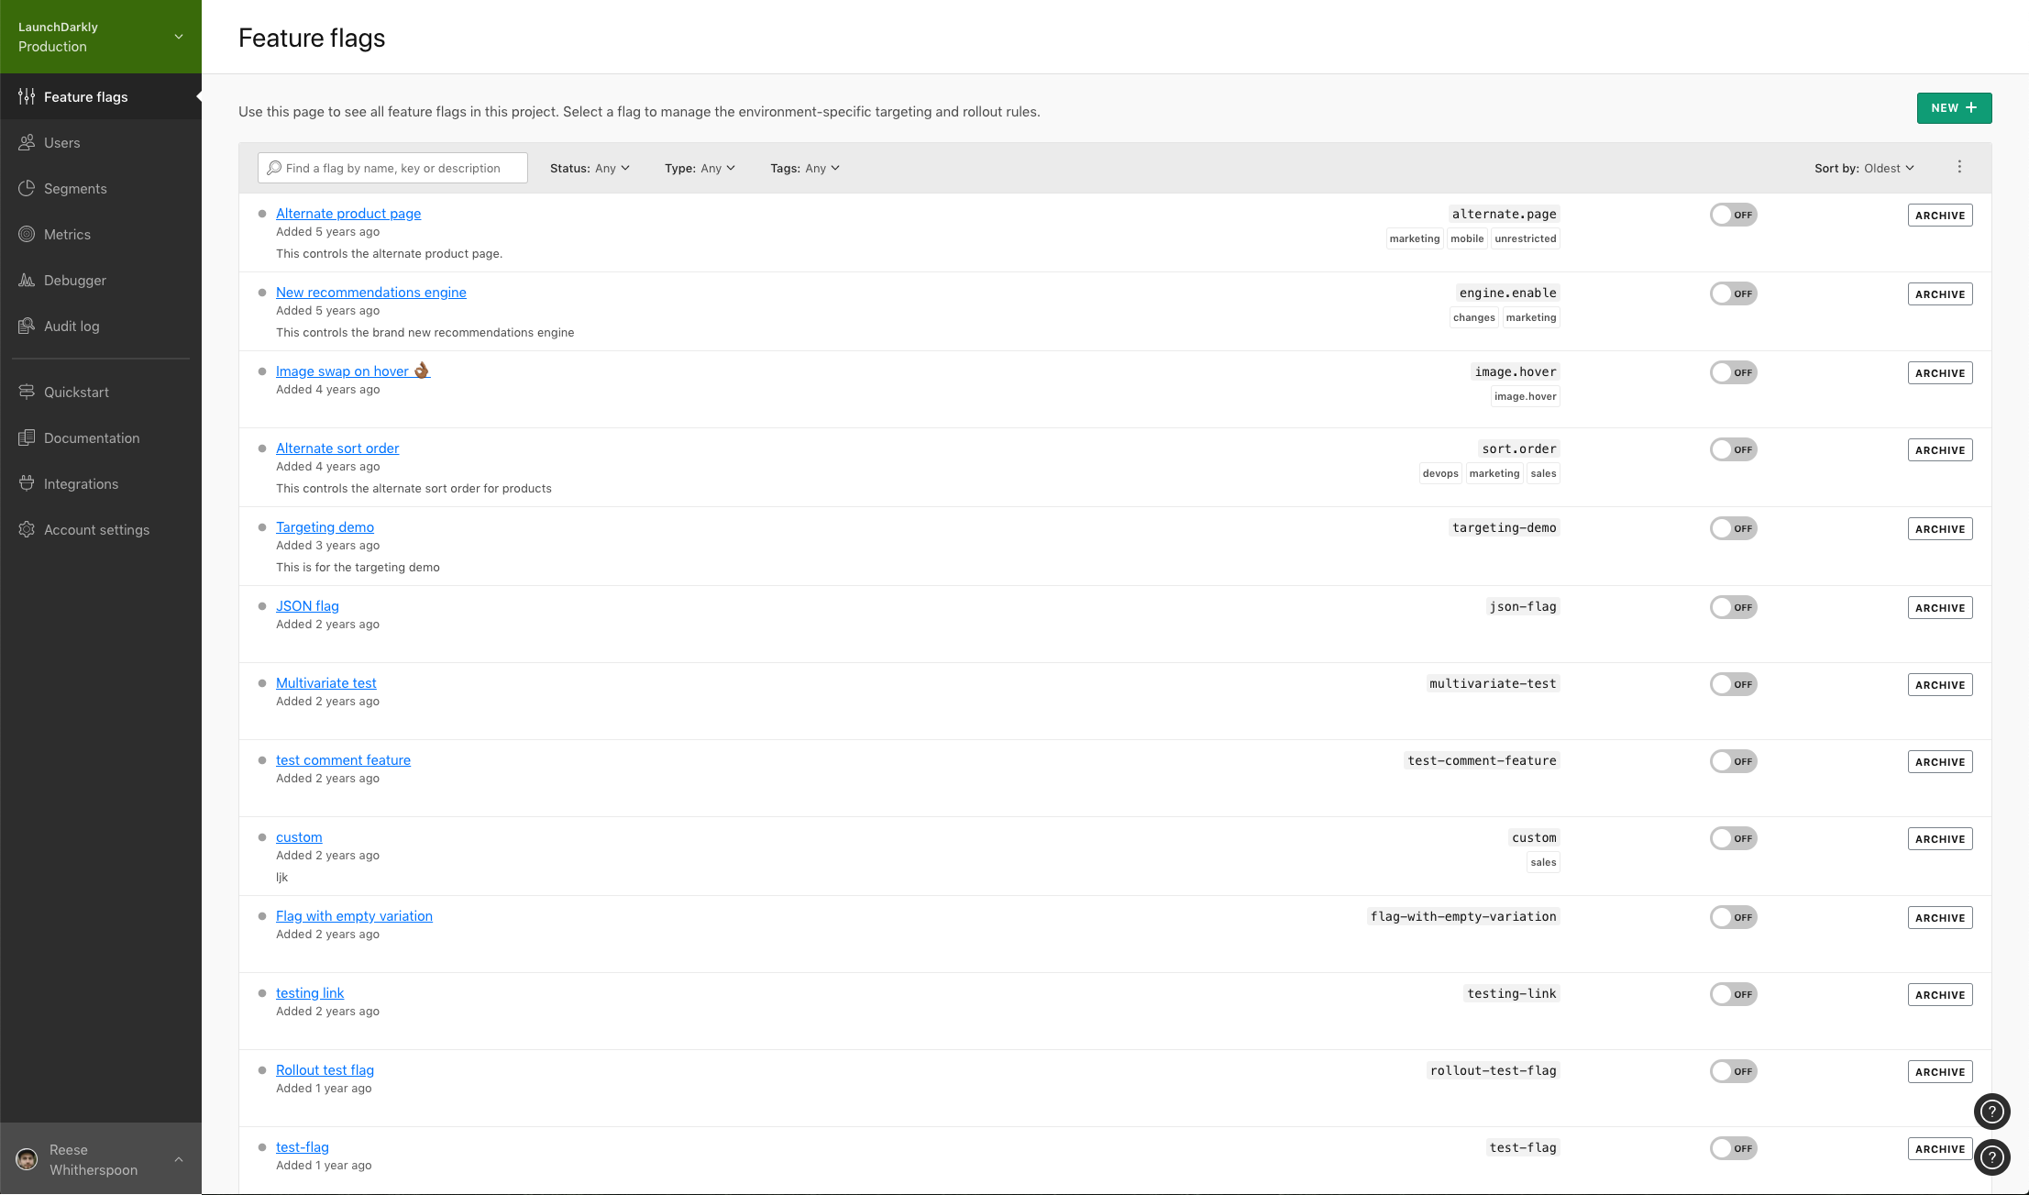Click the status dot beside JSON flag
Viewport: 2029px width, 1195px height.
click(x=262, y=606)
